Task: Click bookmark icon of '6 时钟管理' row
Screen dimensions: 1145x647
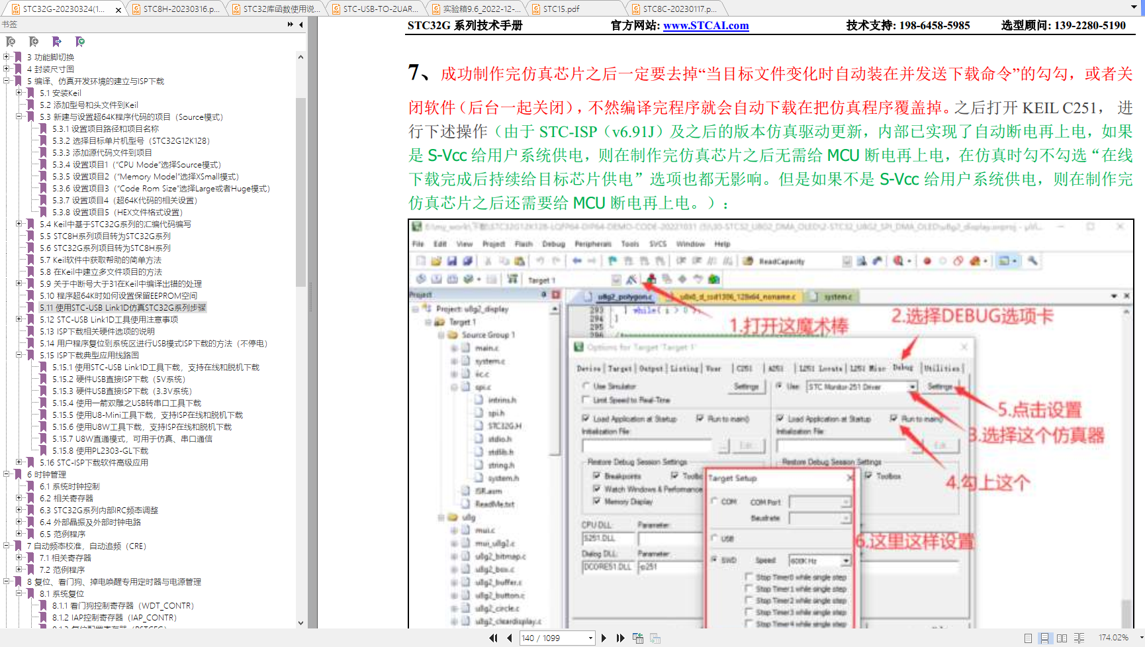Action: [x=18, y=474]
